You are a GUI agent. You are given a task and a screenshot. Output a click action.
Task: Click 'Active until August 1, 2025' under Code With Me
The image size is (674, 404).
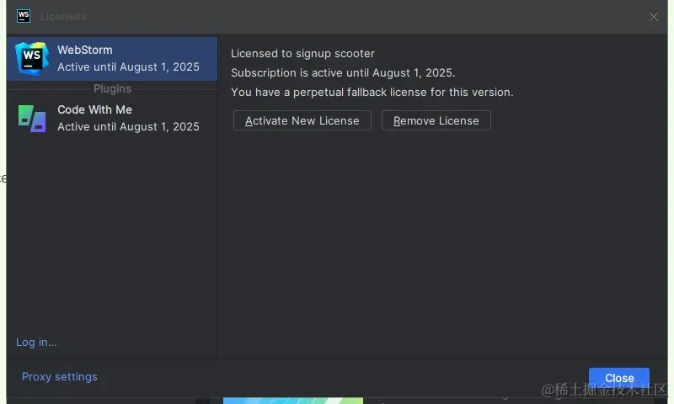(x=129, y=126)
